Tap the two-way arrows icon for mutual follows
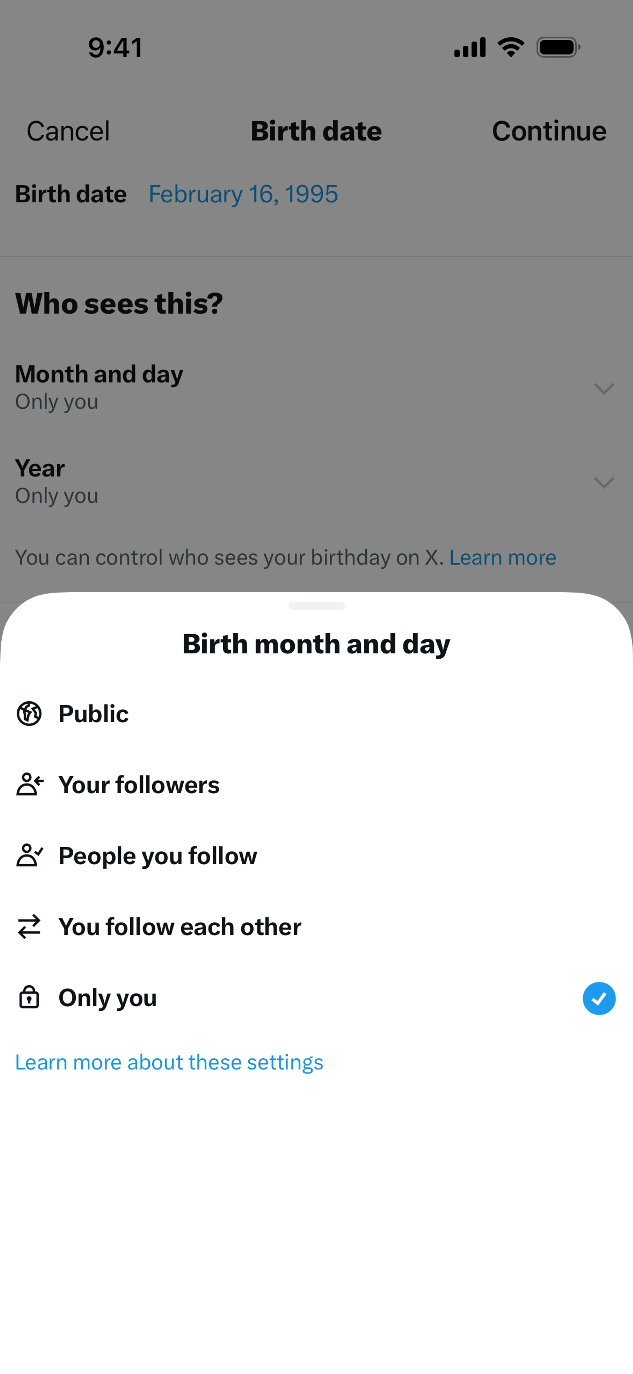This screenshot has height=1374, width=633. click(29, 926)
